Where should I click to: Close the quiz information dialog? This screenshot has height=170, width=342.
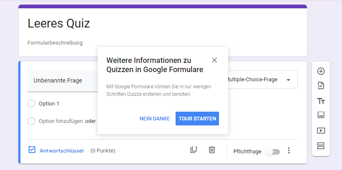[x=214, y=60]
